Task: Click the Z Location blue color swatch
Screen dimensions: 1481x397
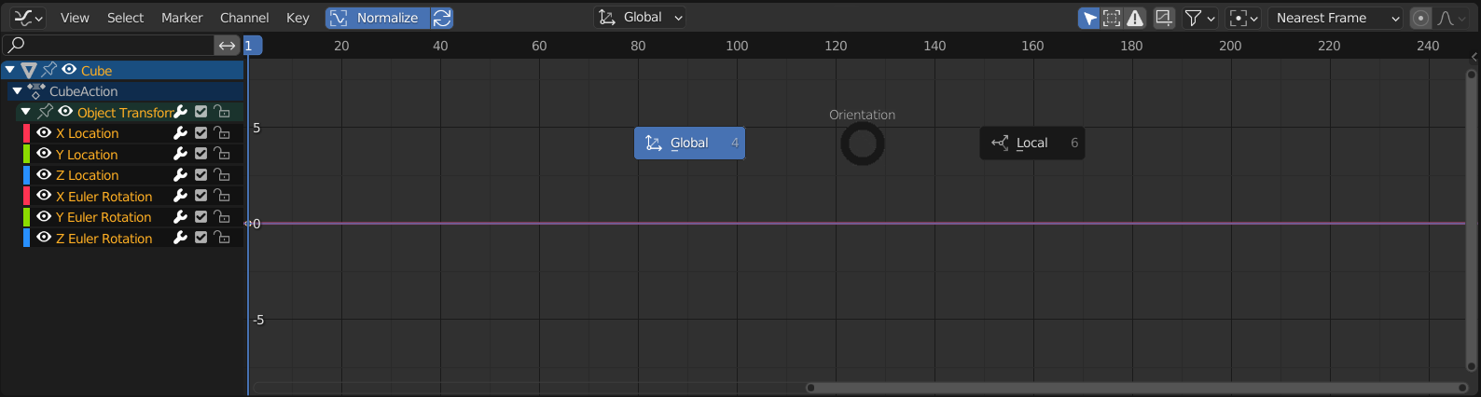Action: point(26,175)
